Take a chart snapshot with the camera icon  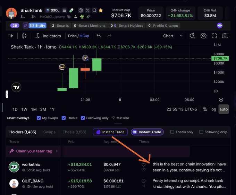coord(225,36)
